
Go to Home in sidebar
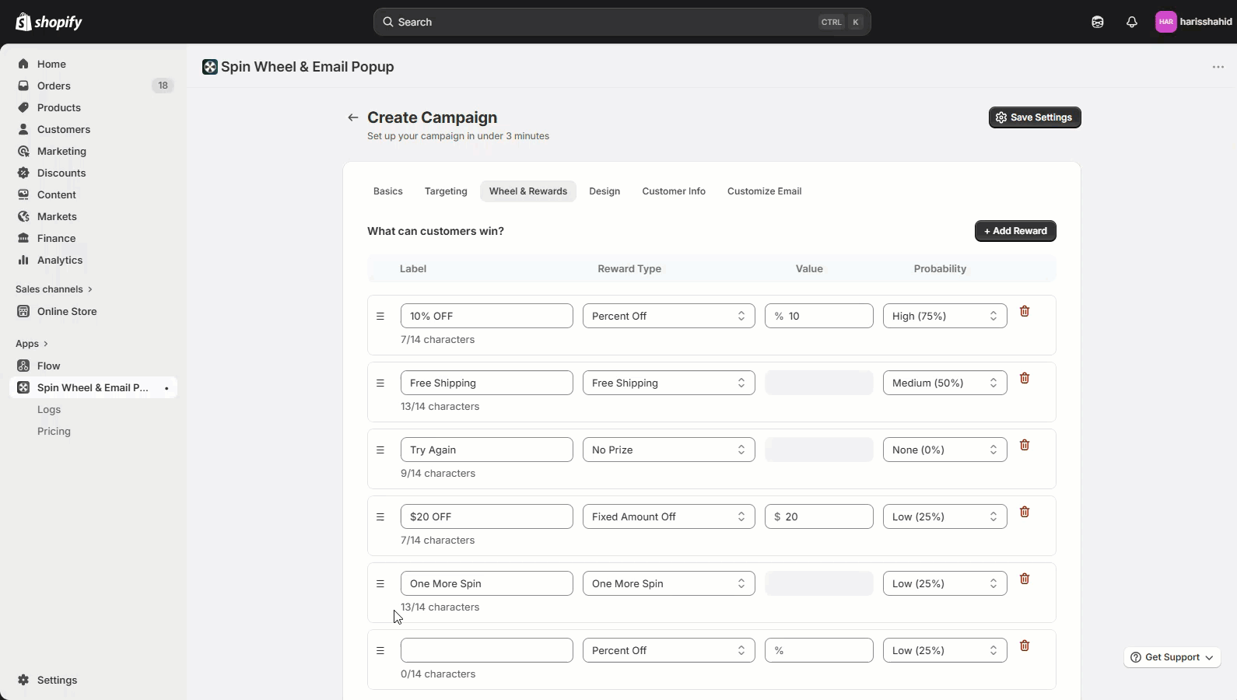(x=93, y=64)
